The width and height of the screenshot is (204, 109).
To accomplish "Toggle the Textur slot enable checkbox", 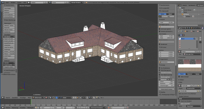I will (x=194, y=39).
